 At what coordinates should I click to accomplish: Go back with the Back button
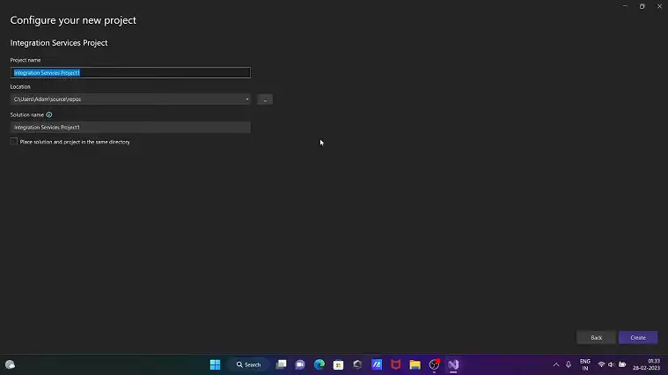[x=596, y=337]
